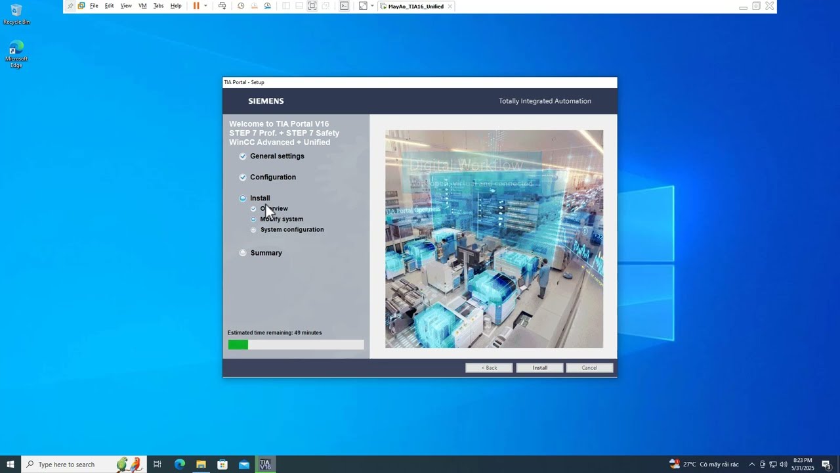Select the System configuration sub-step
Viewport: 840px width, 473px height.
coord(292,230)
